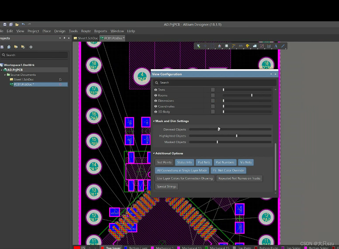Toggle the Pad Numbers option button
The width and height of the screenshot is (339, 249).
[225, 162]
